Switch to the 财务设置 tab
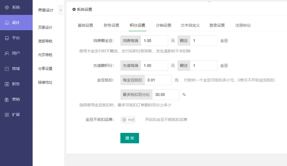Viewport: 287px width, 166px height. click(x=111, y=25)
